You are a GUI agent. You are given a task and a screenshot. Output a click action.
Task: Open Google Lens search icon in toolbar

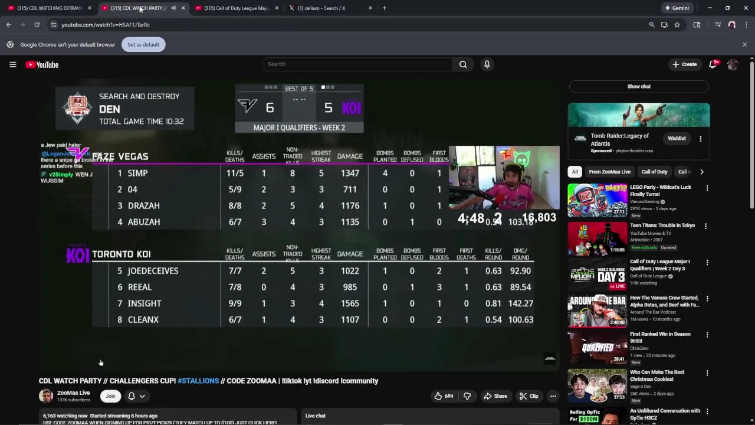[697, 25]
